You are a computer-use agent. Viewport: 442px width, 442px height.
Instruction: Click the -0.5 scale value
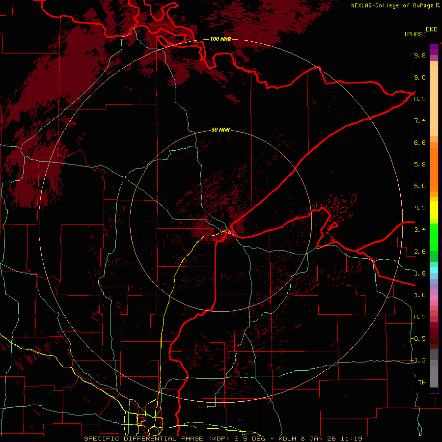pyautogui.click(x=419, y=339)
